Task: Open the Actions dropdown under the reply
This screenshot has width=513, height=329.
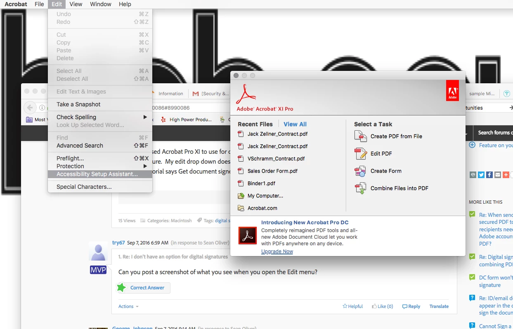Action: pyautogui.click(x=128, y=306)
